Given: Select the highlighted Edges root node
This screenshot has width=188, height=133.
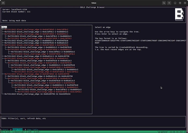Looking at the screenshot, I should click(4, 27).
